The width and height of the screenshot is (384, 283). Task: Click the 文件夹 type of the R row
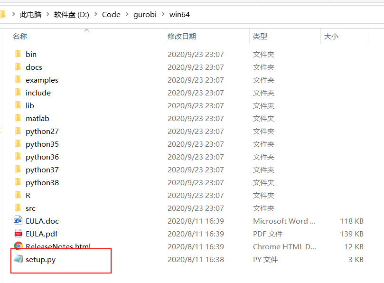click(264, 195)
